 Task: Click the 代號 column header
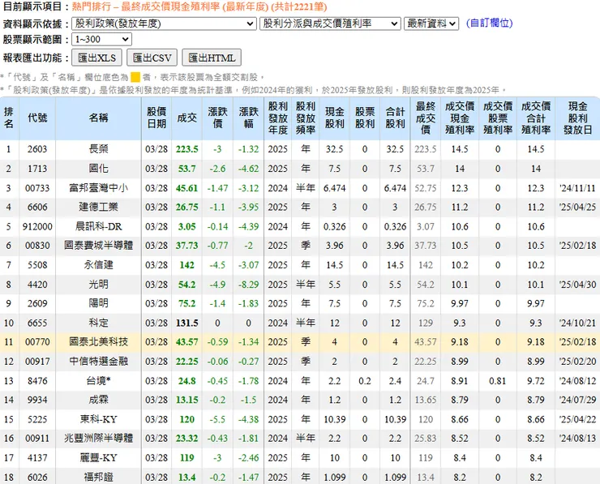pos(37,118)
